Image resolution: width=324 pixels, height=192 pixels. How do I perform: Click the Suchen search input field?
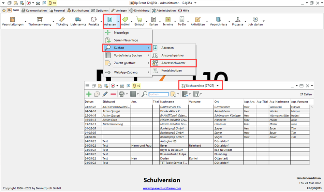point(159,94)
